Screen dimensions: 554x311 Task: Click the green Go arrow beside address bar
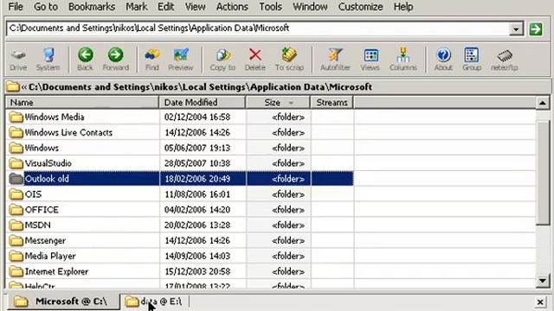(536, 29)
